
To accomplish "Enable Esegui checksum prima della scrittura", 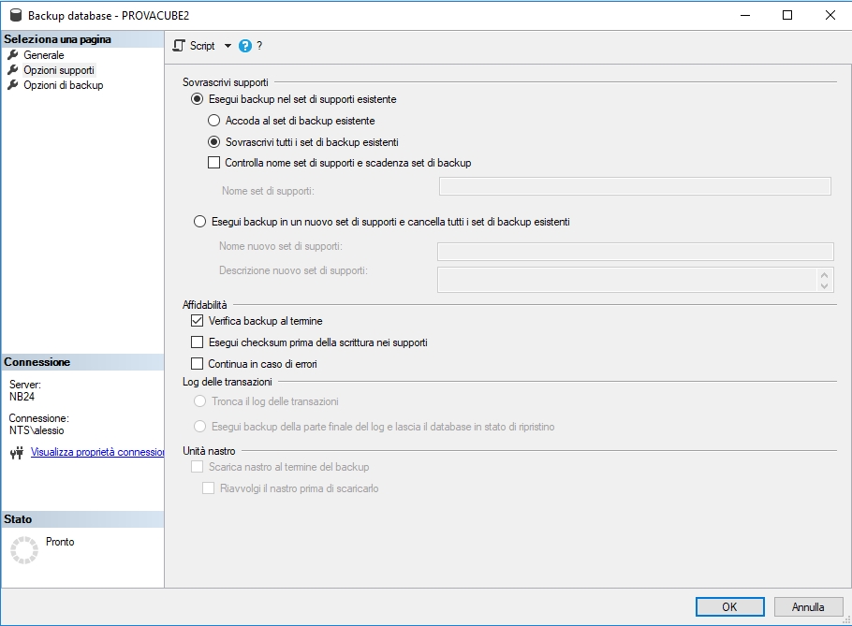I will (x=198, y=342).
